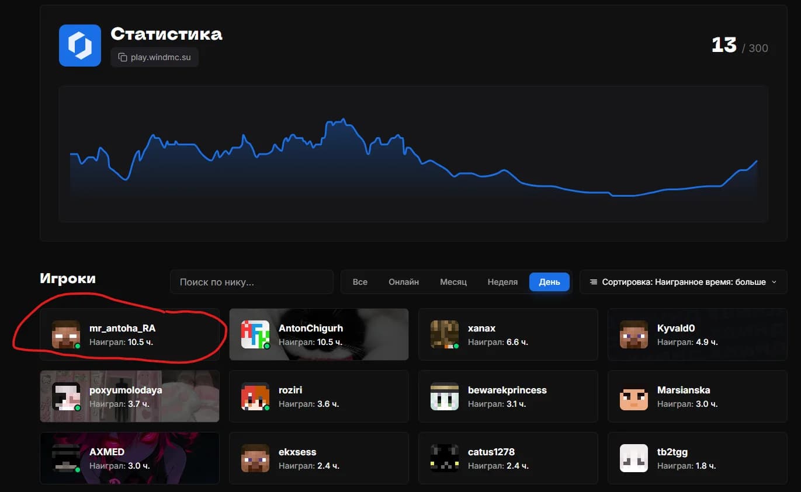801x492 pixels.
Task: Open the poxyumolodaya player card
Action: [130, 396]
